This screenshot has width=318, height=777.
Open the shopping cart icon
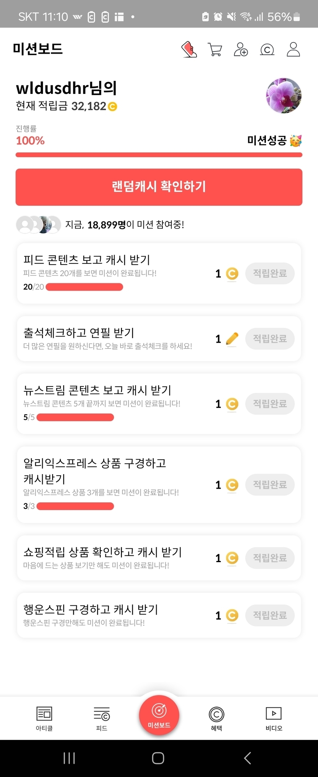[x=215, y=50]
